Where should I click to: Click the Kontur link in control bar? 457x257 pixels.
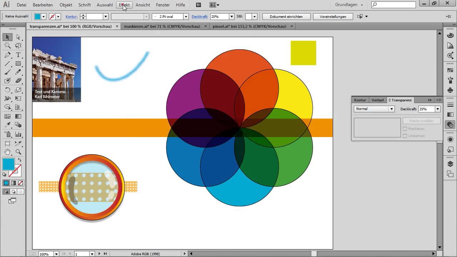point(71,16)
